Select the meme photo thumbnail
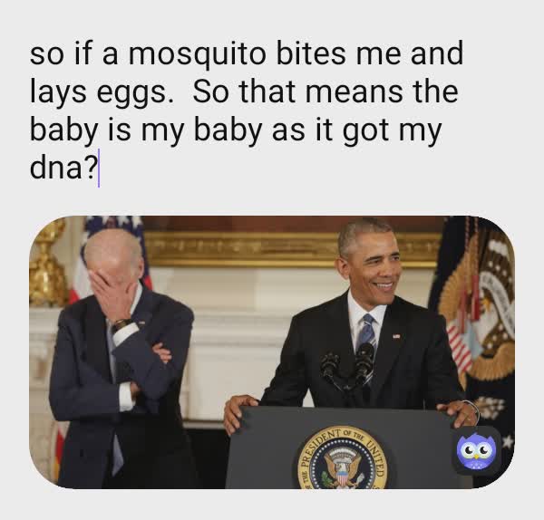This screenshot has width=544, height=520. pyautogui.click(x=272, y=352)
